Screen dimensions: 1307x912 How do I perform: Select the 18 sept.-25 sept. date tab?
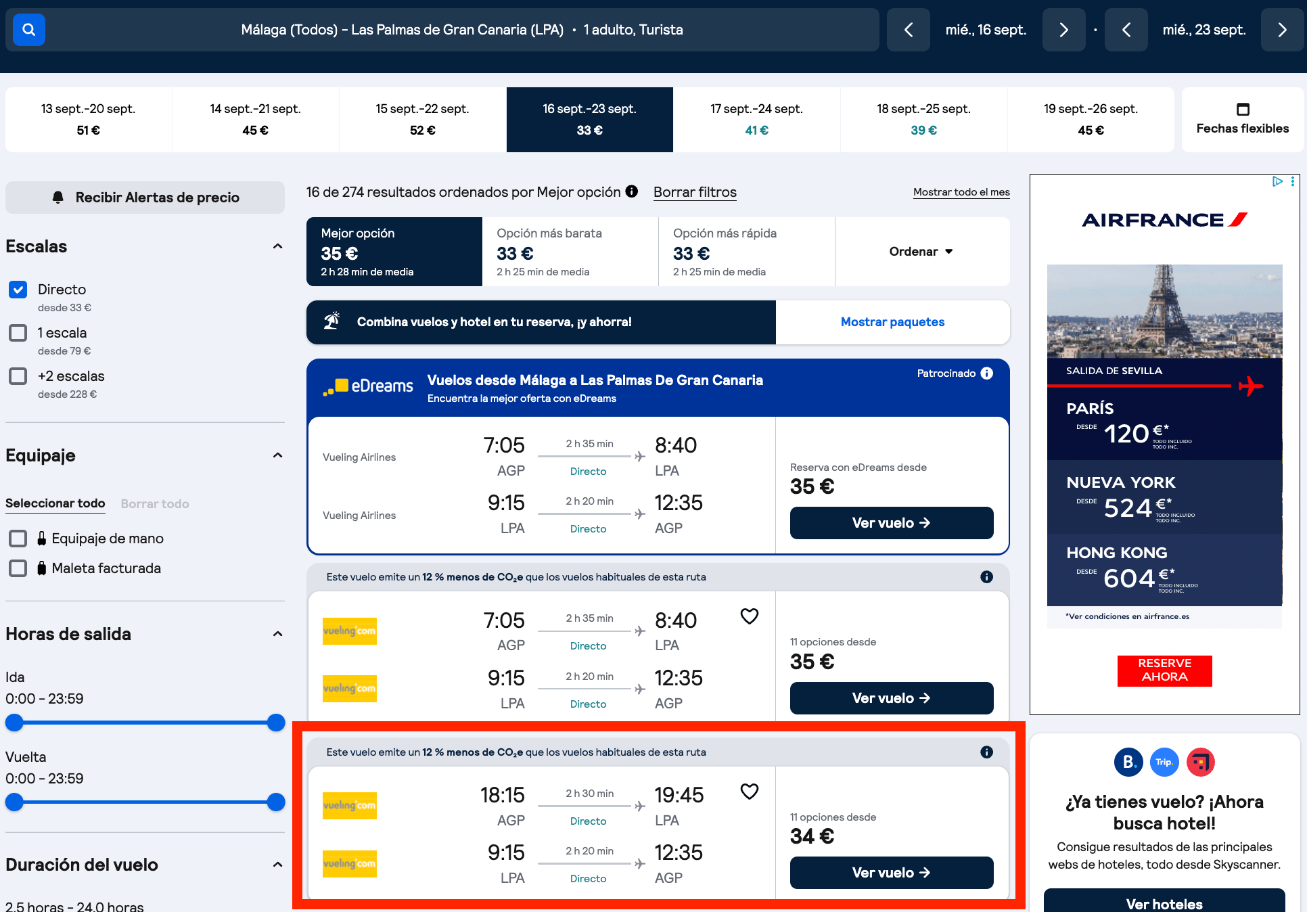924,119
